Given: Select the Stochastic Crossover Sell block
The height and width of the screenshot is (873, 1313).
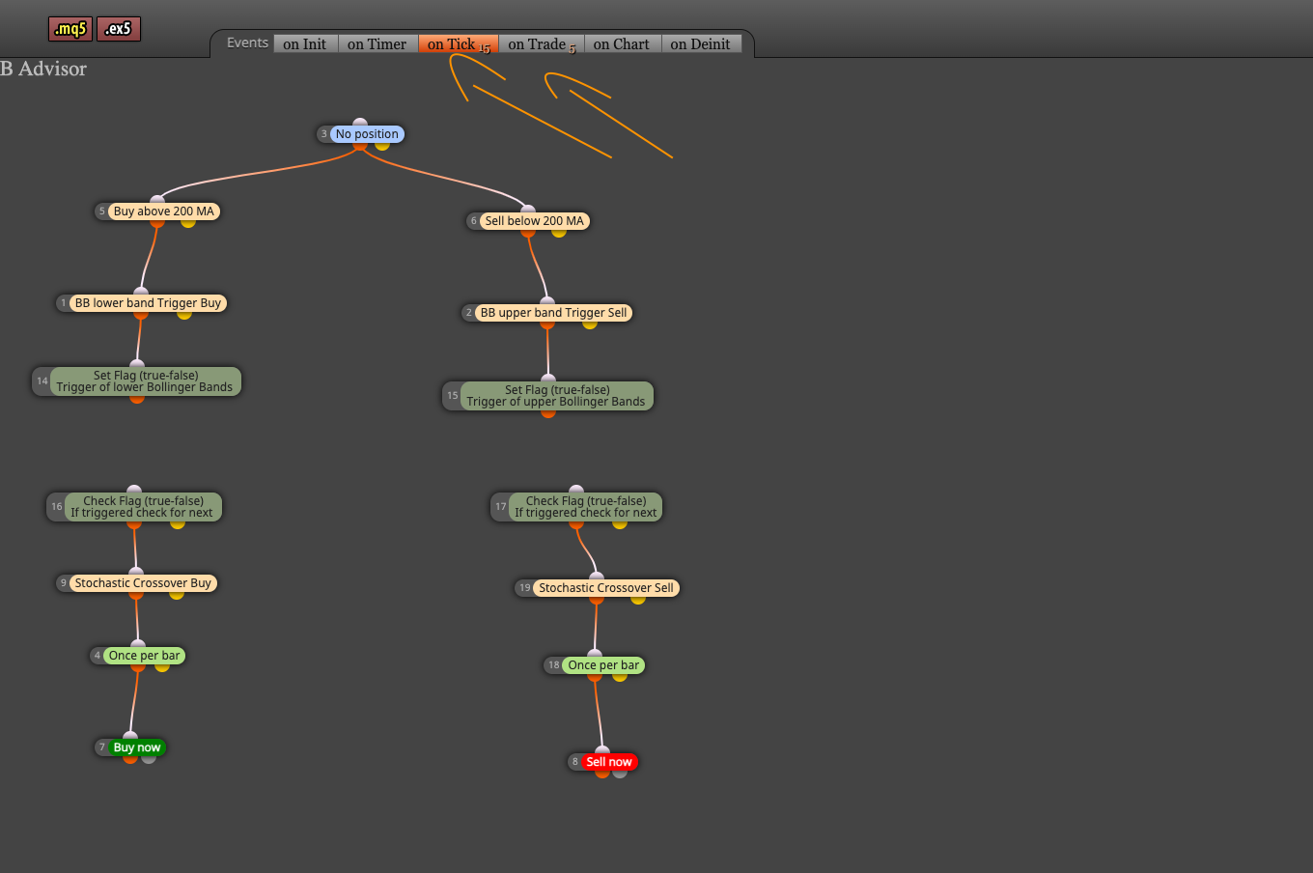Looking at the screenshot, I should 606,588.
